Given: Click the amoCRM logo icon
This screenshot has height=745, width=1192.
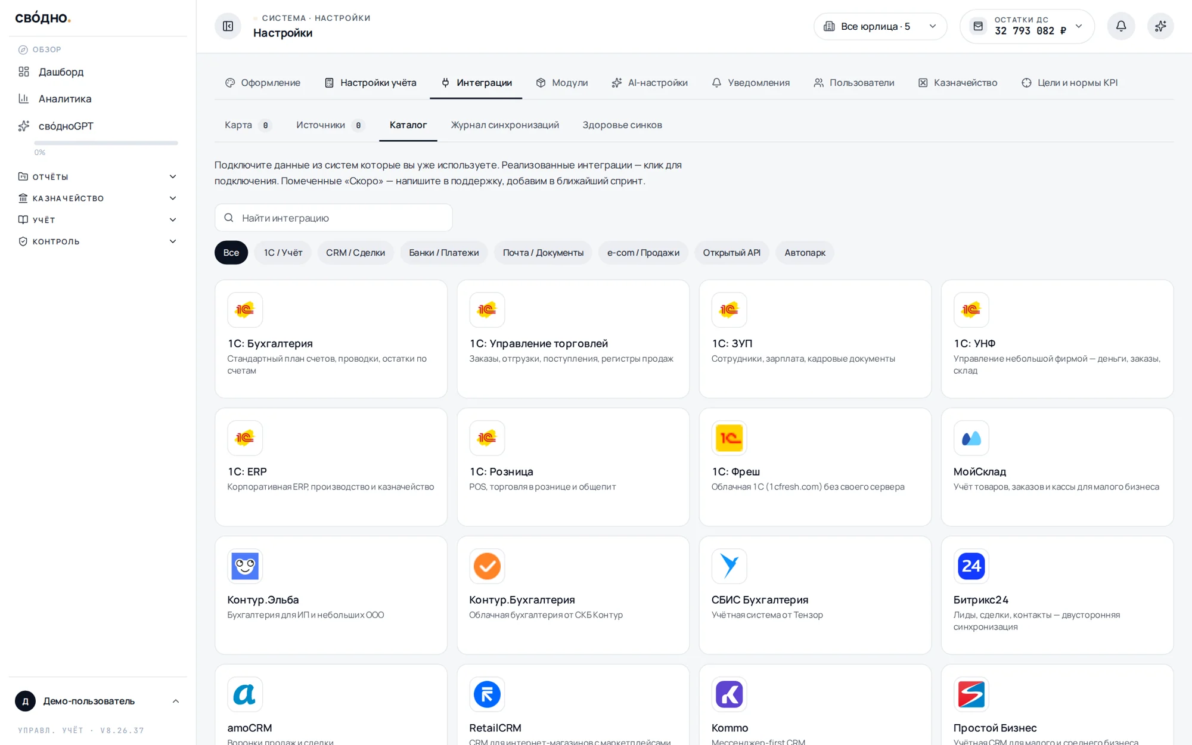Looking at the screenshot, I should tap(245, 694).
